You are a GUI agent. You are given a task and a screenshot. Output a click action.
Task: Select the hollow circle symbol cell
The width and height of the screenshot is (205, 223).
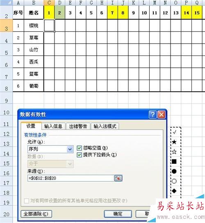[x=175, y=181]
